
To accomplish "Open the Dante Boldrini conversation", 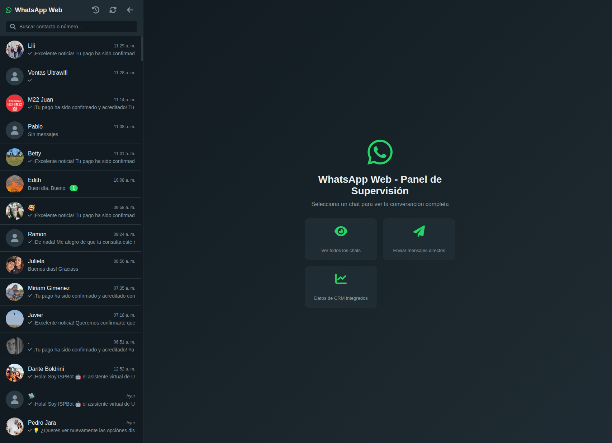I will pyautogui.click(x=71, y=373).
